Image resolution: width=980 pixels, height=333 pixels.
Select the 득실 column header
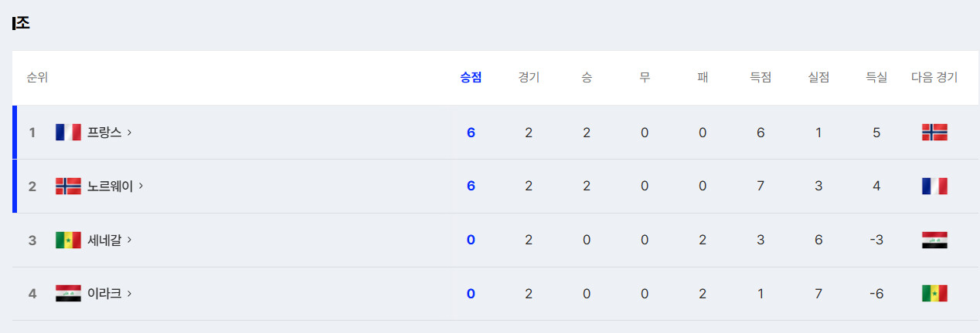pyautogui.click(x=876, y=77)
